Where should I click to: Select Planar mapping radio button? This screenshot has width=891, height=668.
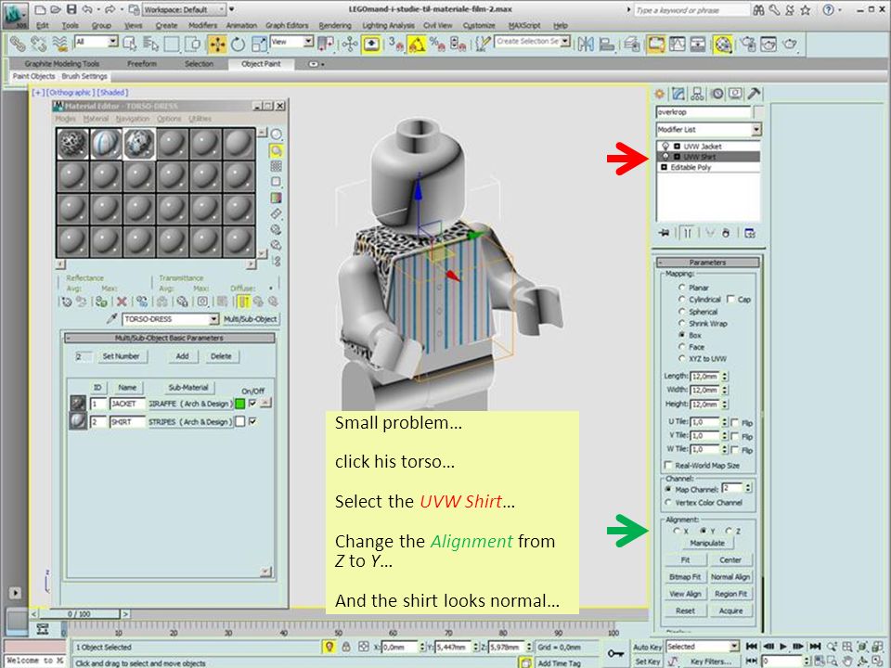pos(681,288)
